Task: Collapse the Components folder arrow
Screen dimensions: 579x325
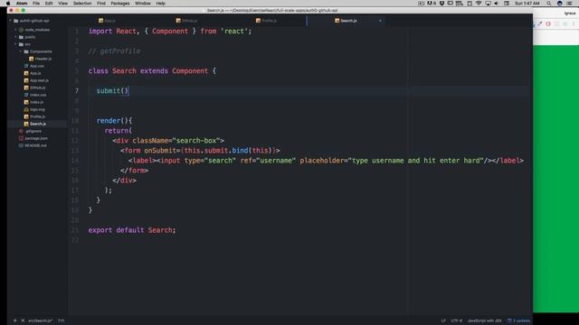Action: pos(21,51)
